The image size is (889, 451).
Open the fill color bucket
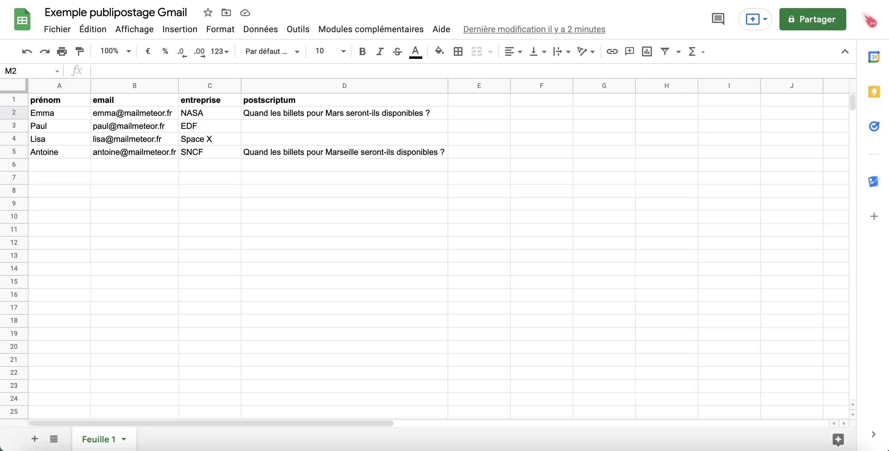(439, 51)
